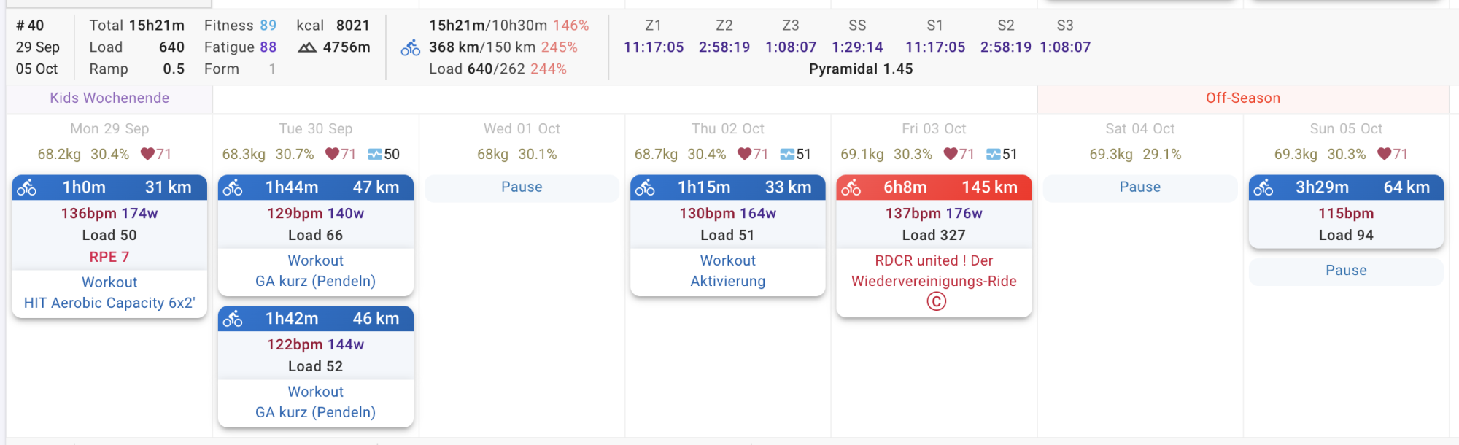
Task: Open the RDCR united Wiedervereinigungs-Ride activity
Action: [x=934, y=271]
